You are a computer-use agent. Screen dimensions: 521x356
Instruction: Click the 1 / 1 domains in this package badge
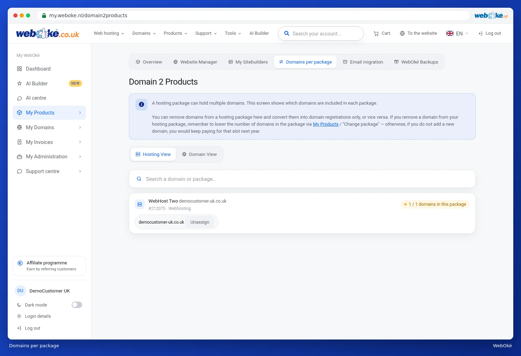coord(435,204)
